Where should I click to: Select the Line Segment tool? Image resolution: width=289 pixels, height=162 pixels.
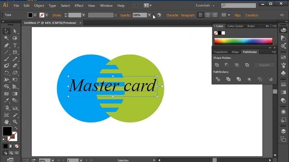click(x=6, y=52)
